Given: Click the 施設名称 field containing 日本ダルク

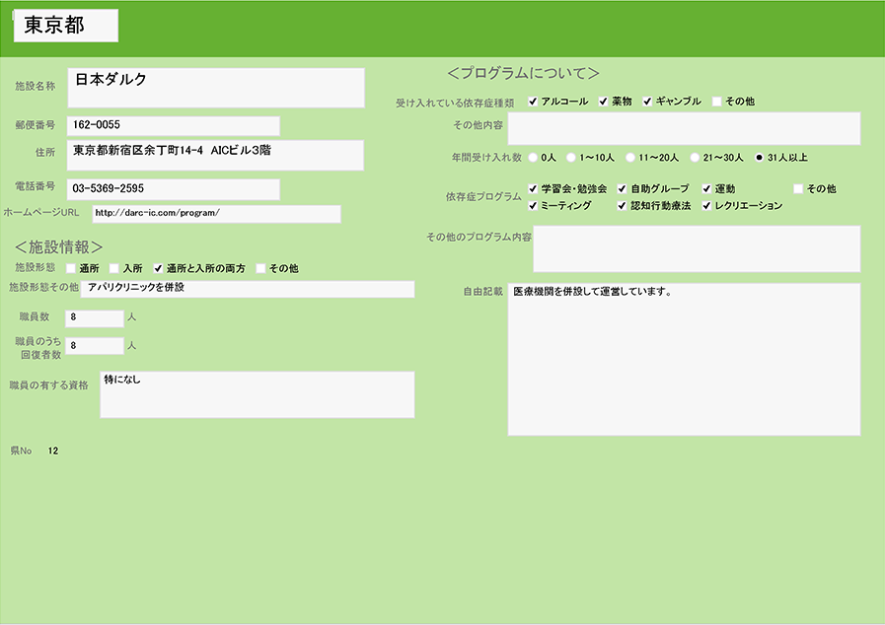Looking at the screenshot, I should pos(216,88).
